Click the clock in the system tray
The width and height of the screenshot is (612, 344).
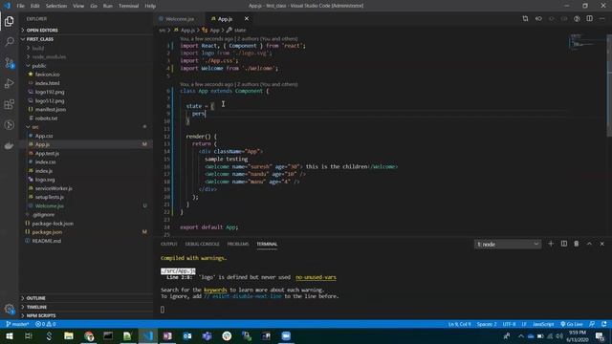[578, 336]
